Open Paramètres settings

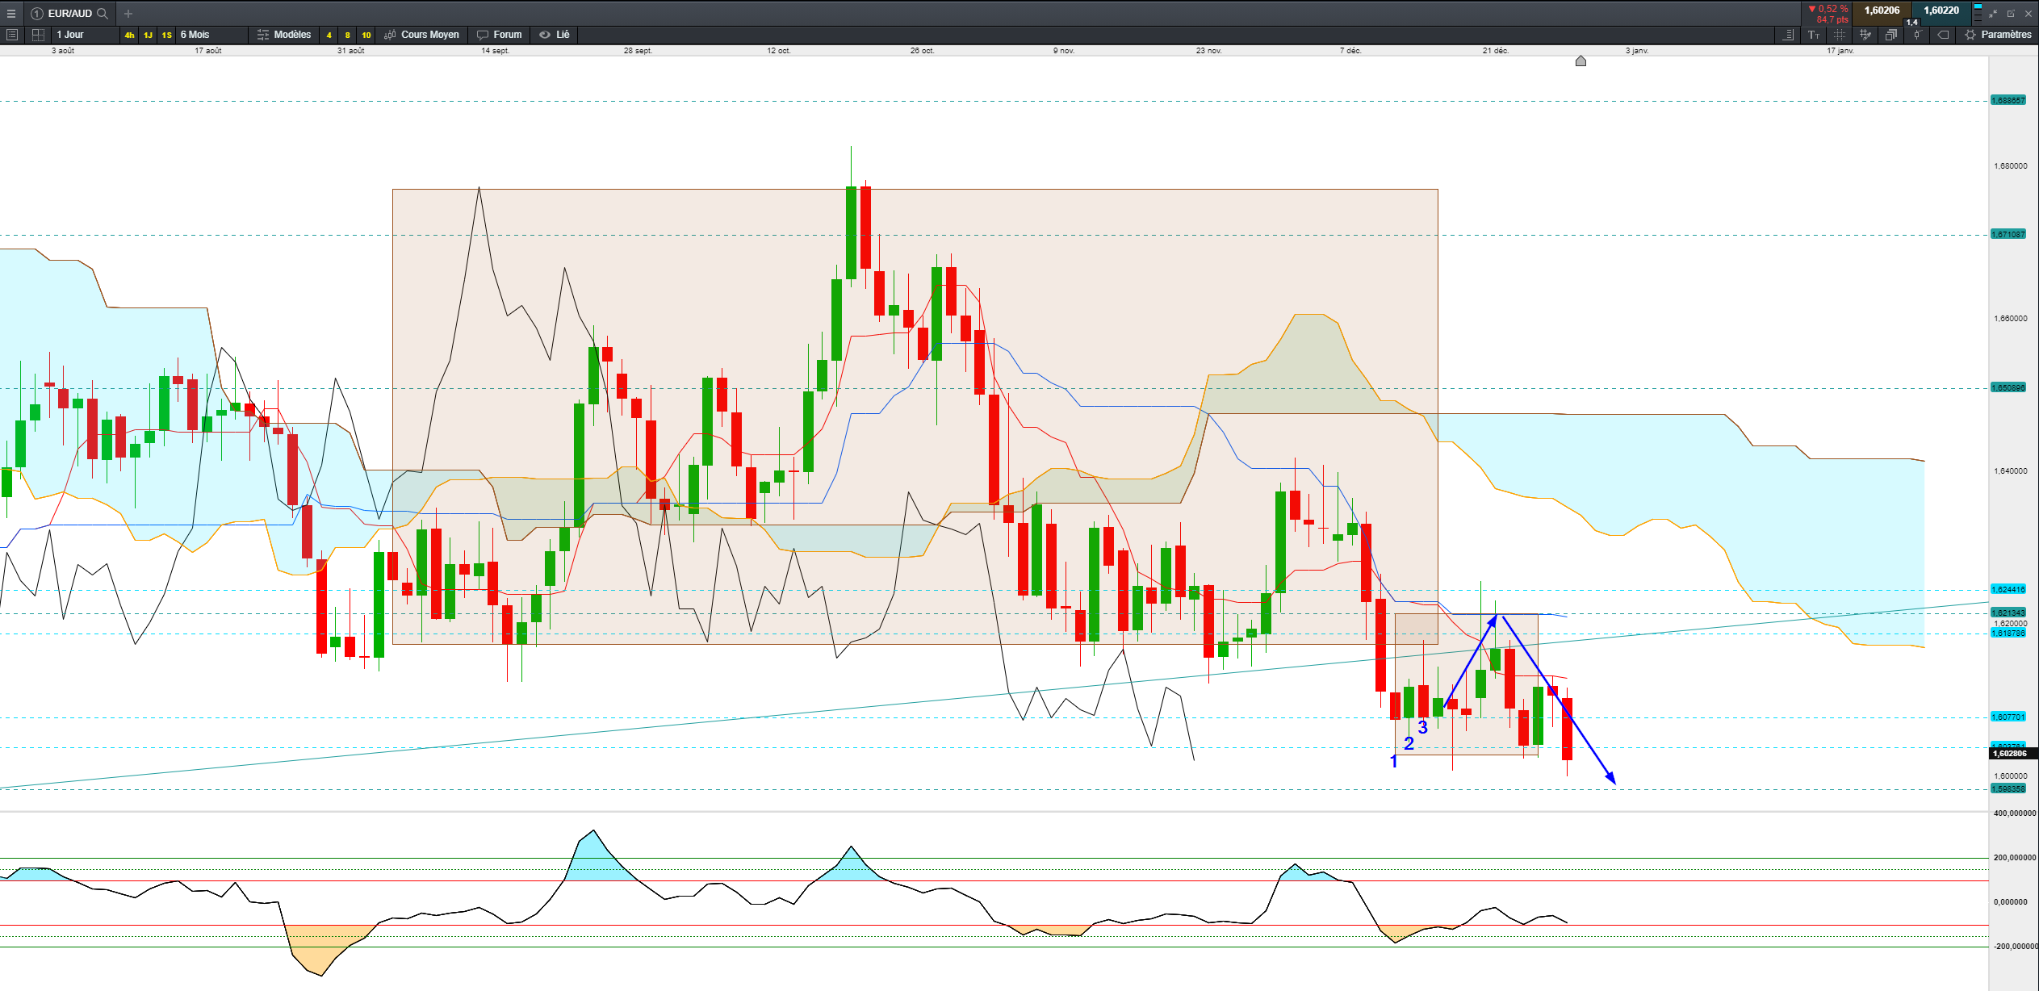pyautogui.click(x=1999, y=35)
